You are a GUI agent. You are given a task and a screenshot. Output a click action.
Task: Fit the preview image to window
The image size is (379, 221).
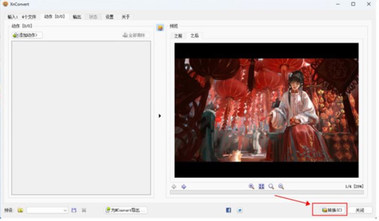tap(262, 186)
